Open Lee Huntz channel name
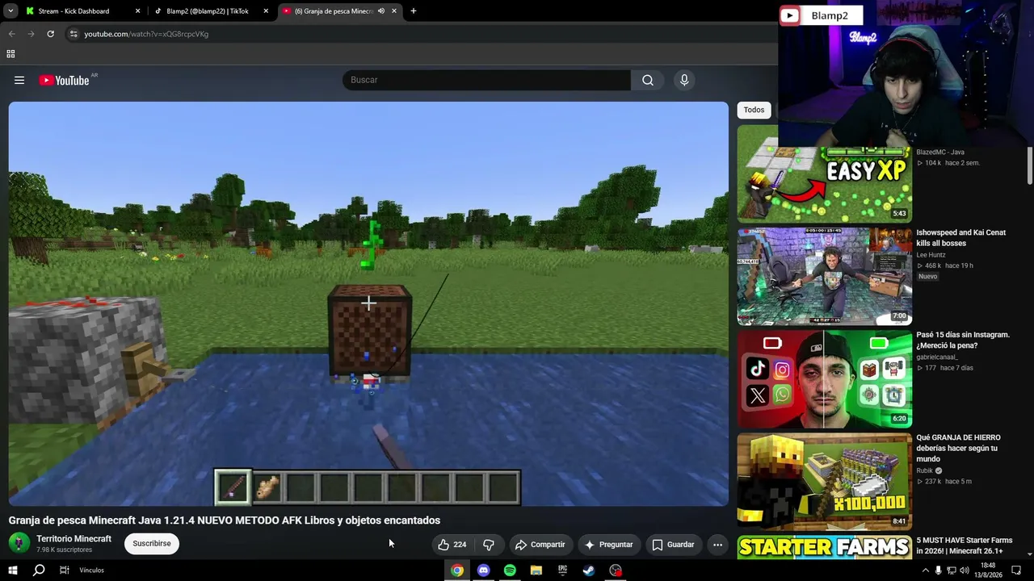Image resolution: width=1034 pixels, height=581 pixels. [x=931, y=255]
